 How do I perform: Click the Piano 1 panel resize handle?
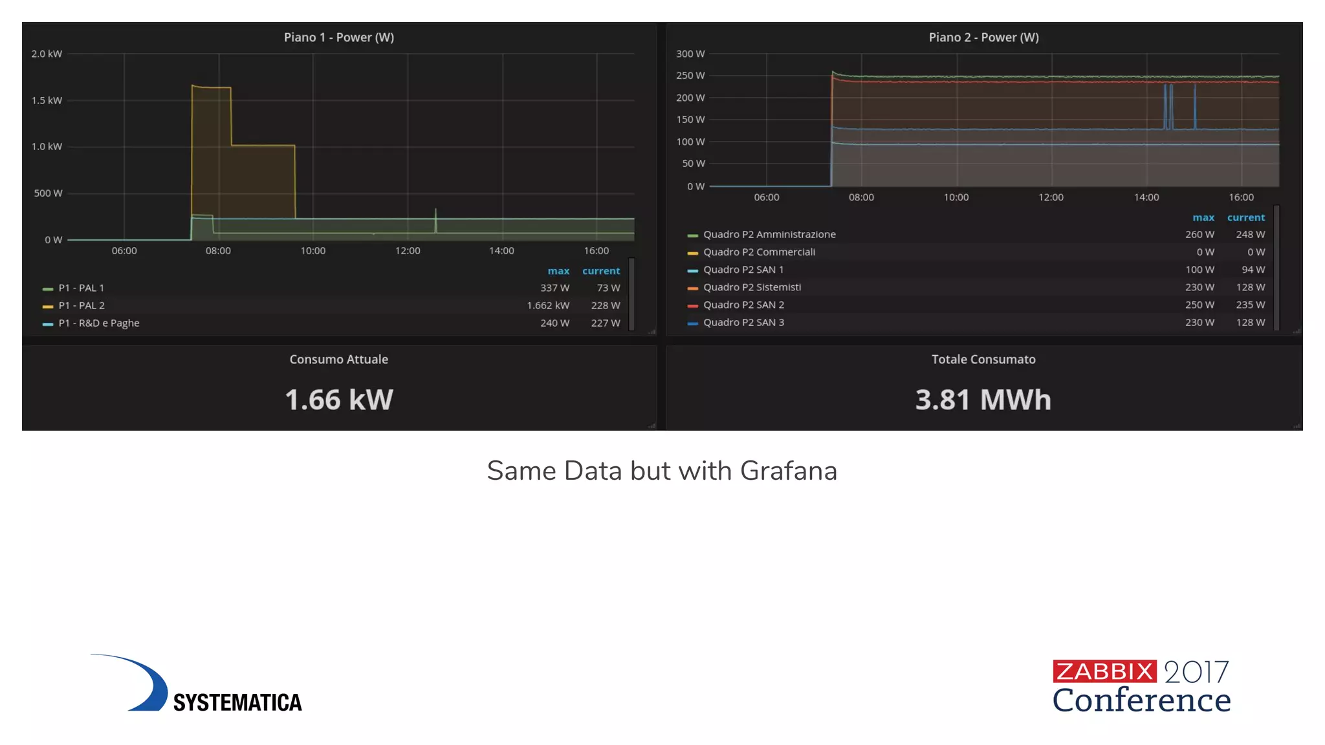pos(652,331)
